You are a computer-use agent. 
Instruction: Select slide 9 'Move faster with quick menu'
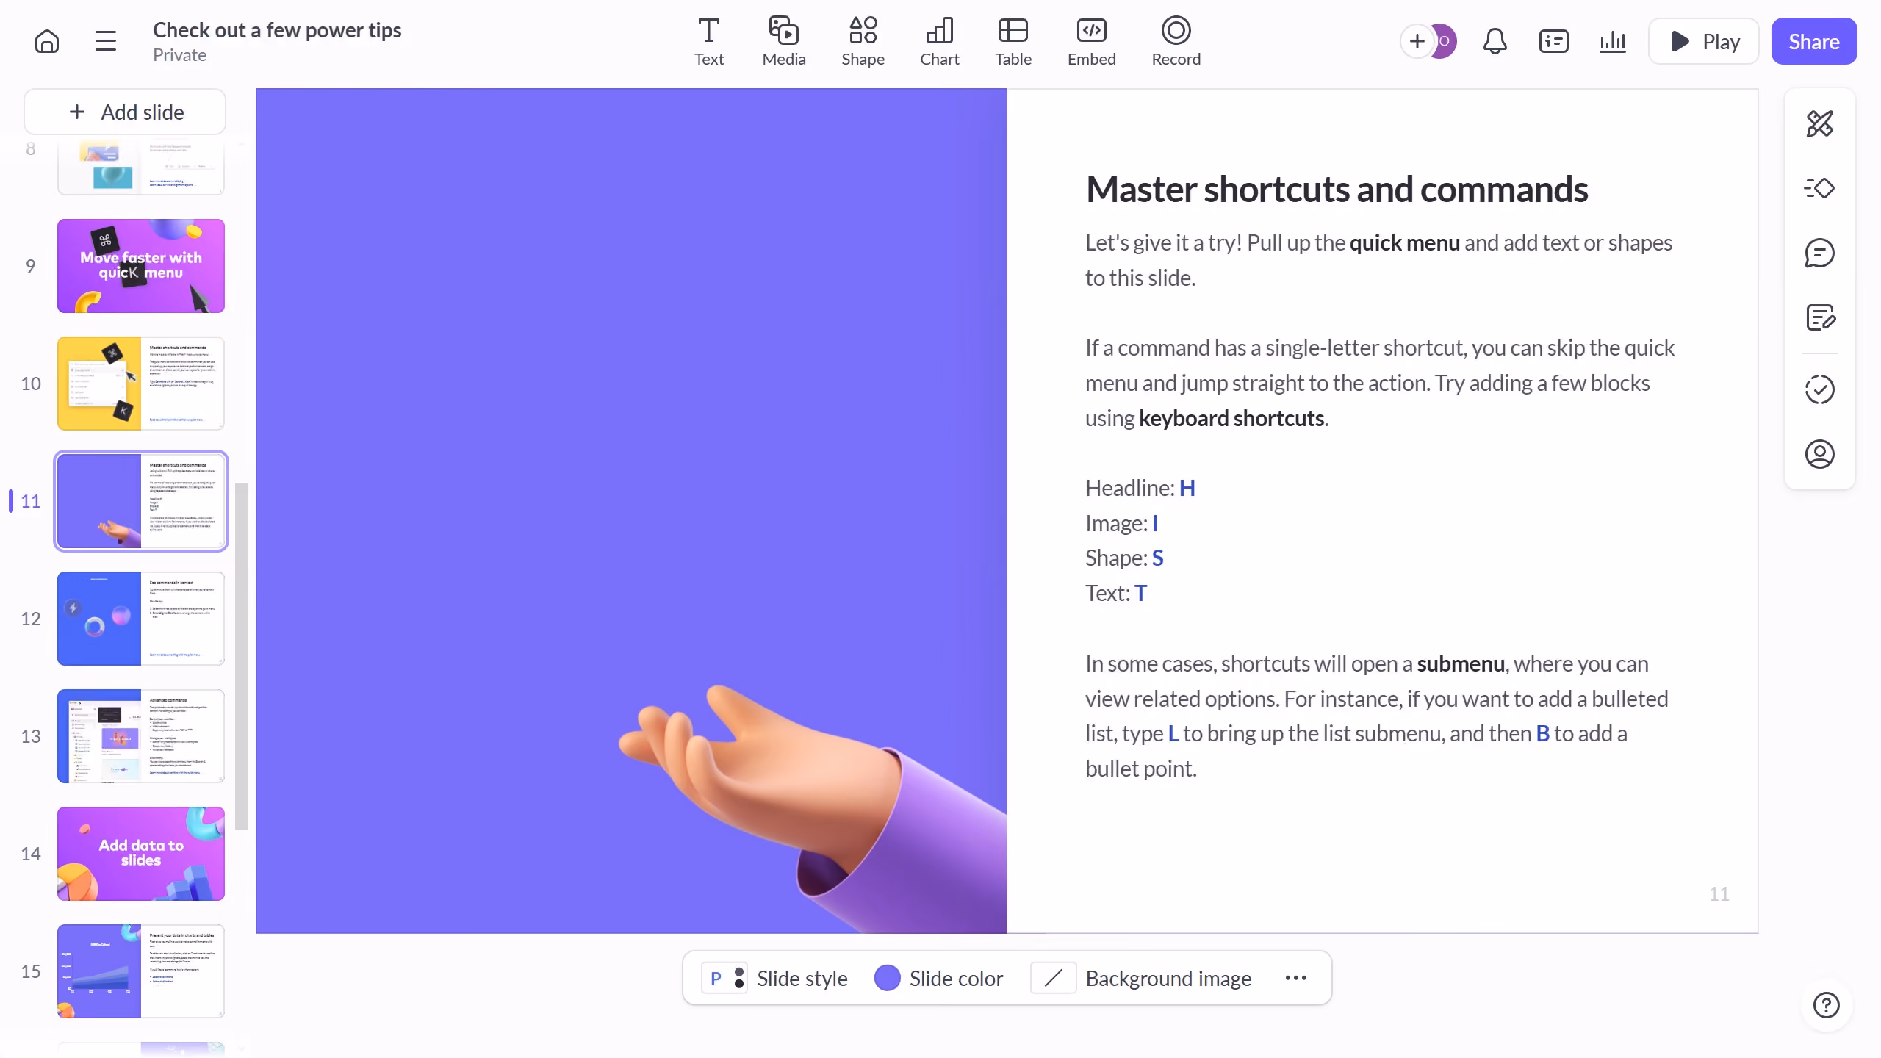coord(141,266)
